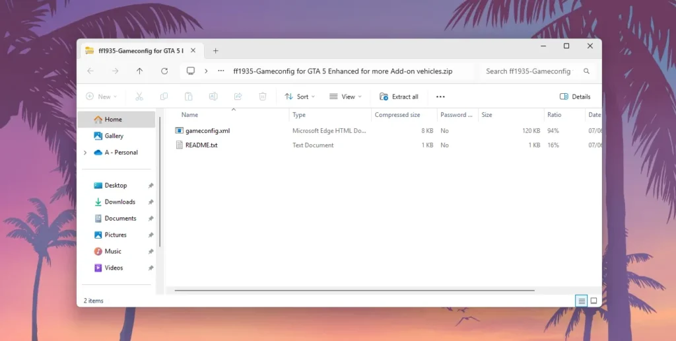
Task: Open Downloads folder in sidebar
Action: [x=119, y=202]
